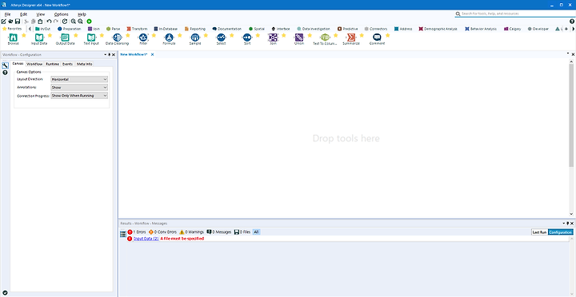Select the Filter tool icon
This screenshot has width=576, height=297.
pos(143,37)
